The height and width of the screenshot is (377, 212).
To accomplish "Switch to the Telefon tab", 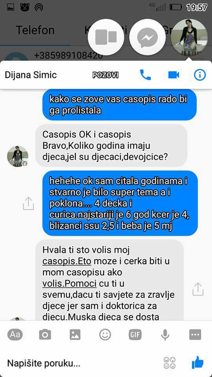I will click(35, 31).
